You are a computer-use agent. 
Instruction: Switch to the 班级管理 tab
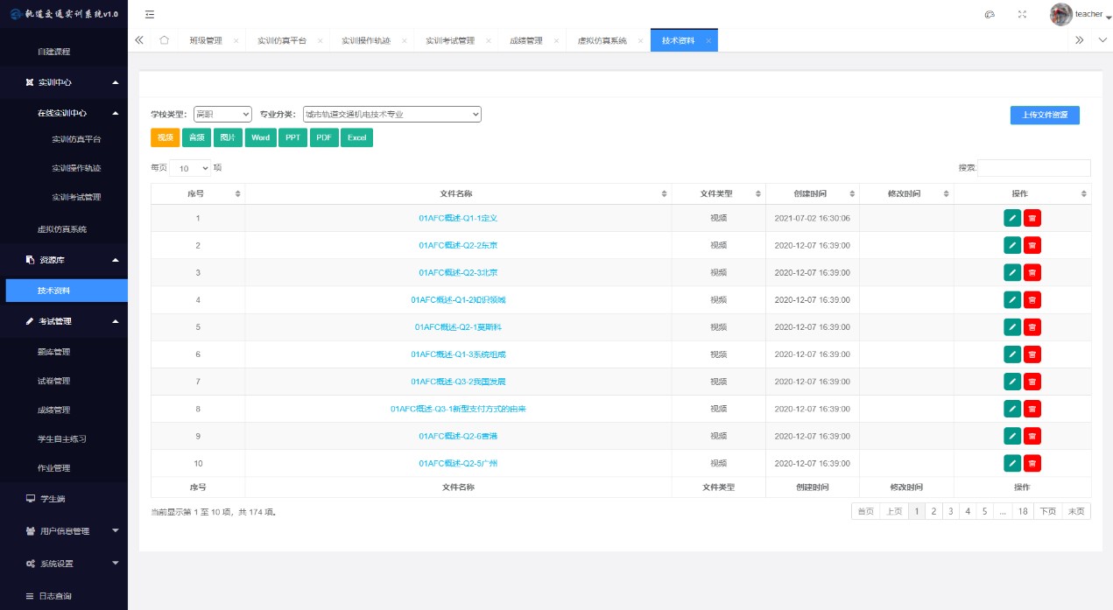point(206,41)
